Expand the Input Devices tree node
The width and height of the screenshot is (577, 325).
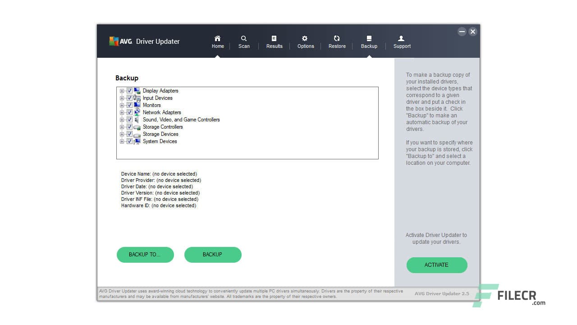coord(122,98)
